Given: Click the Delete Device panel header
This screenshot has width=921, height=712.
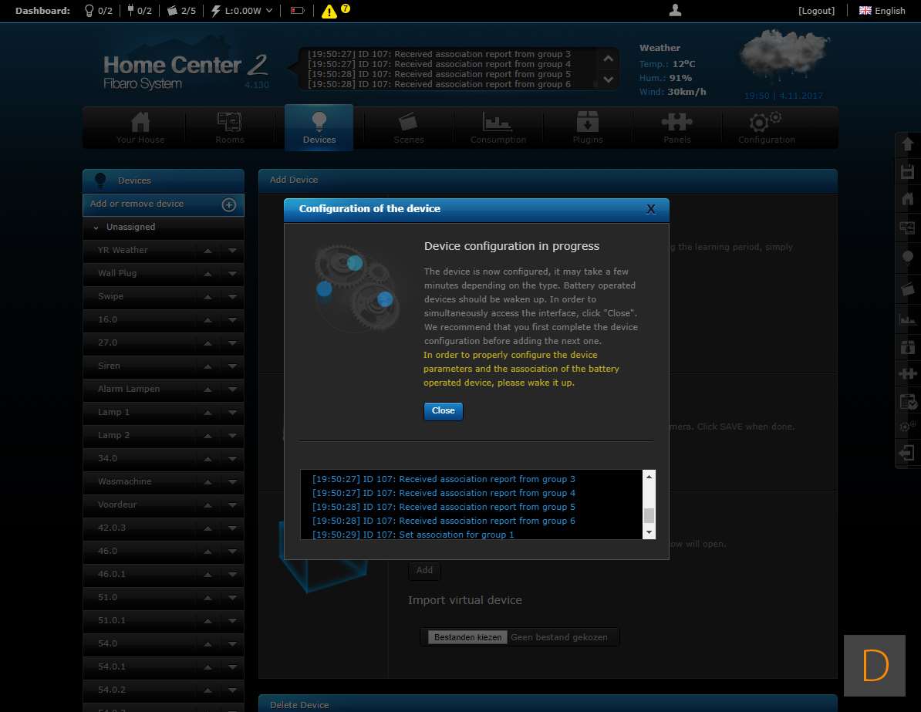Looking at the screenshot, I should (x=548, y=704).
